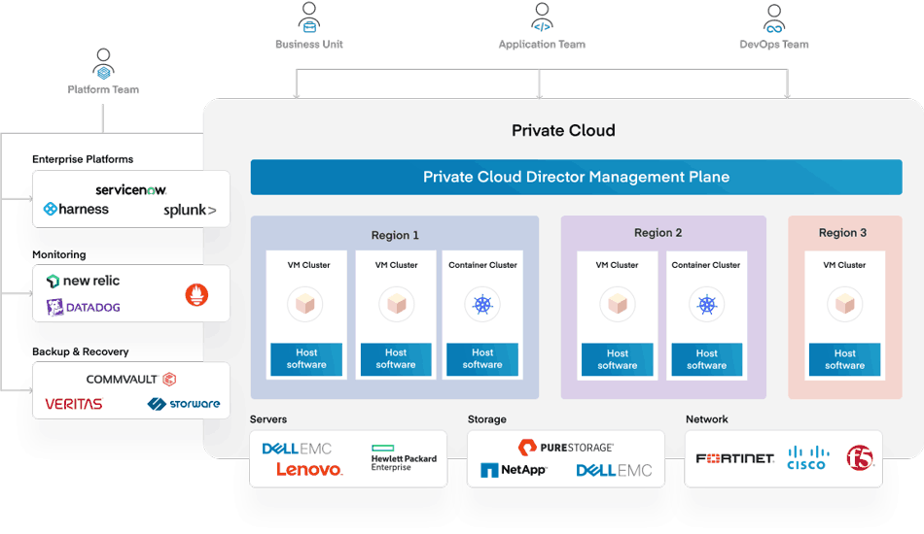924x534 pixels.
Task: Click Host software under Region 2 VM Cluster
Action: 618,359
